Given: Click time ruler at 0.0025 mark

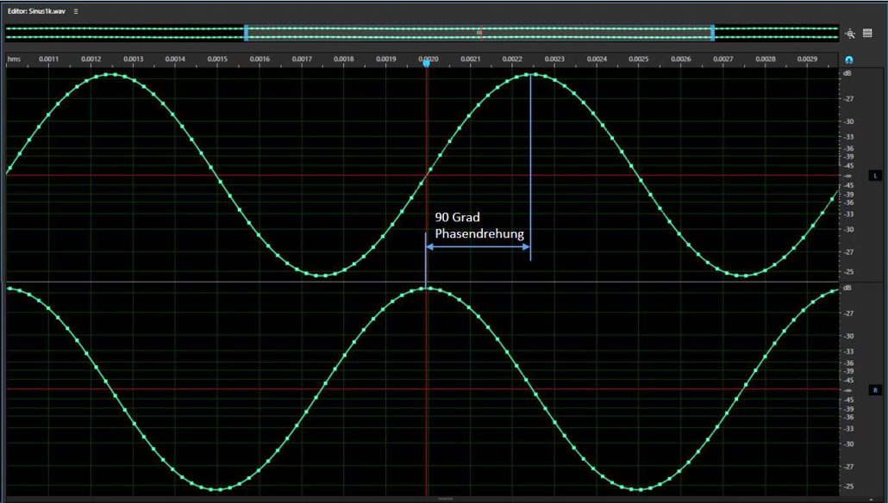Looking at the screenshot, I should (638, 59).
